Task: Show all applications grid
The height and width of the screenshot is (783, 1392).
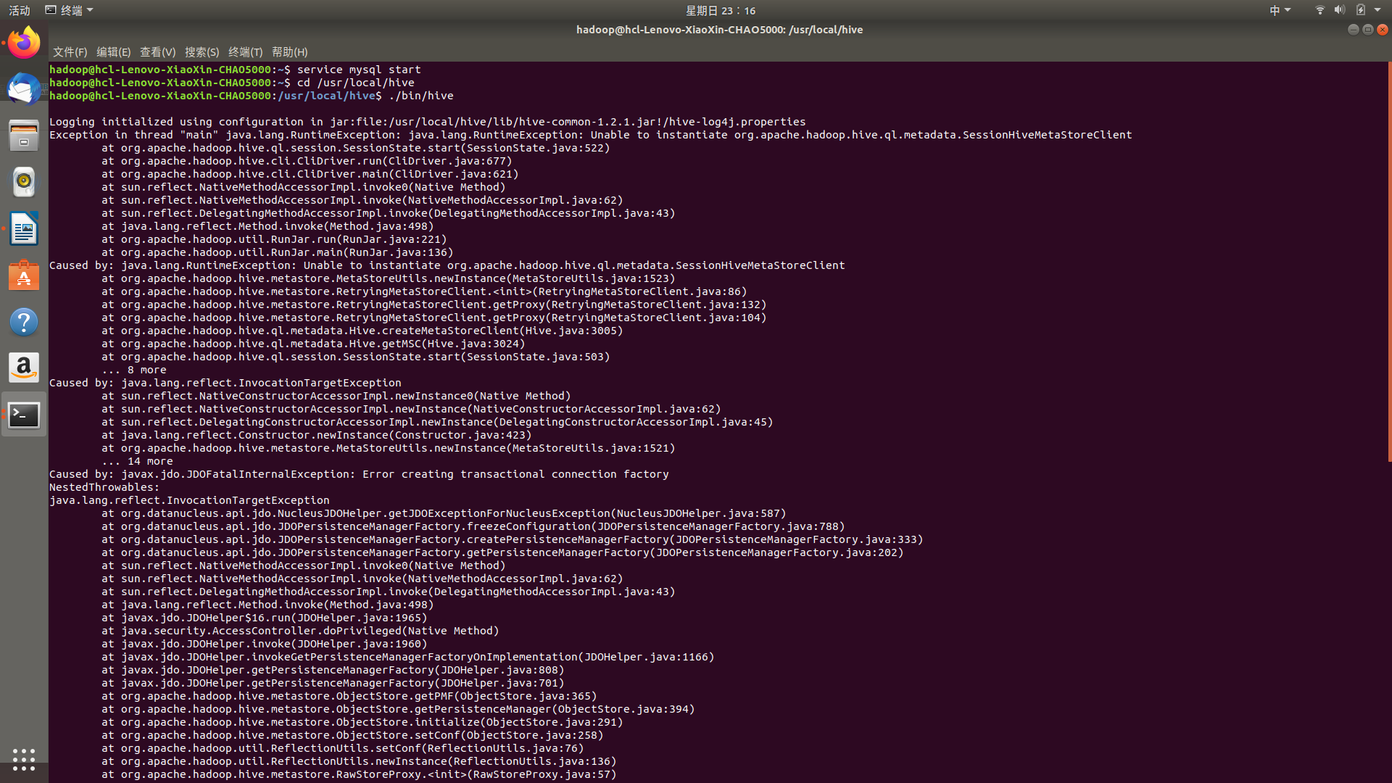Action: pyautogui.click(x=24, y=759)
